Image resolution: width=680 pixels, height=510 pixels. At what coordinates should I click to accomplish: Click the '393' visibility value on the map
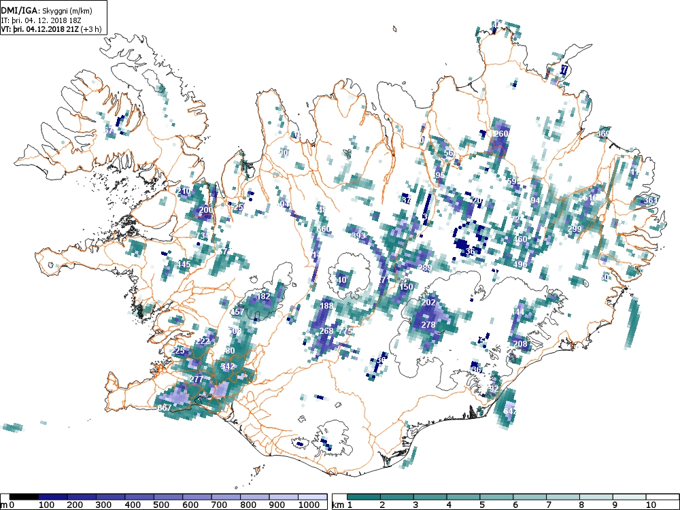pos(358,235)
